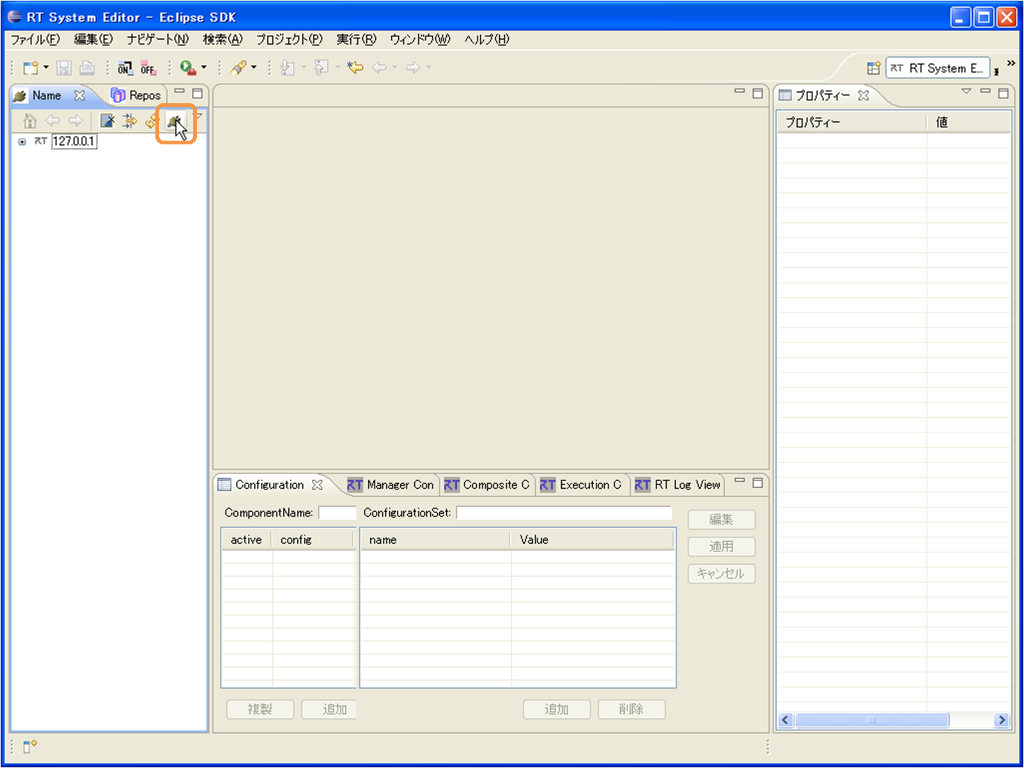The height and width of the screenshot is (768, 1024).
Task: Switch to the Manager Con tab
Action: [x=391, y=485]
